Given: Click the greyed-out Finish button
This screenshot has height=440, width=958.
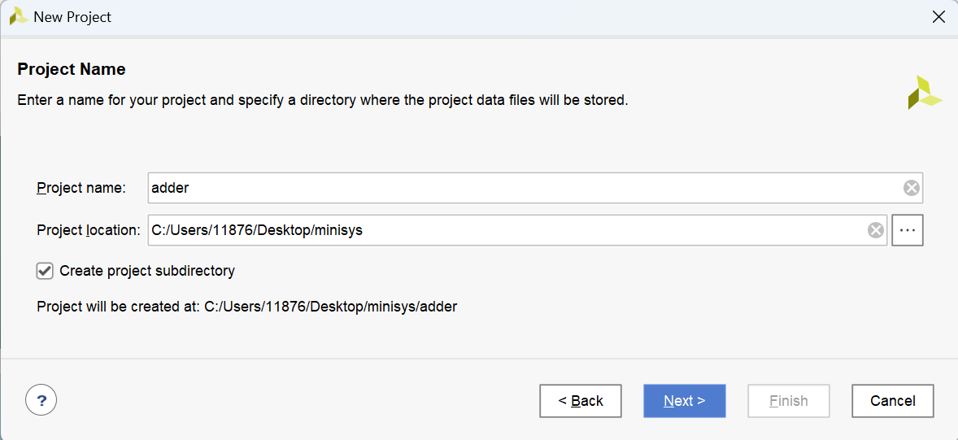Looking at the screenshot, I should 788,401.
